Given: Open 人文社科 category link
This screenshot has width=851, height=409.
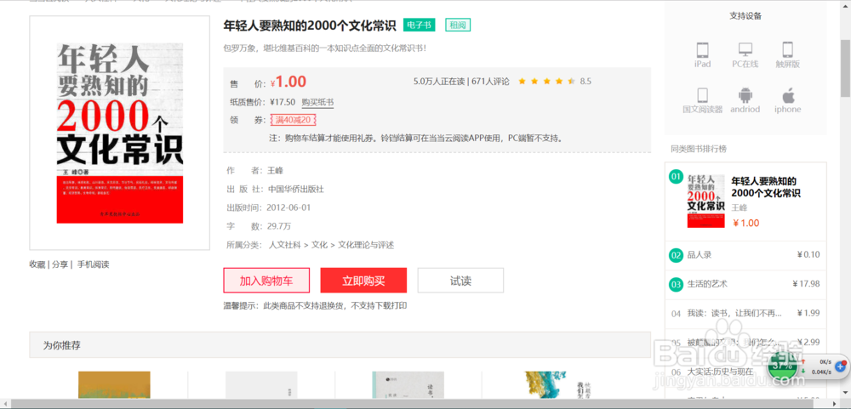Looking at the screenshot, I should (285, 245).
